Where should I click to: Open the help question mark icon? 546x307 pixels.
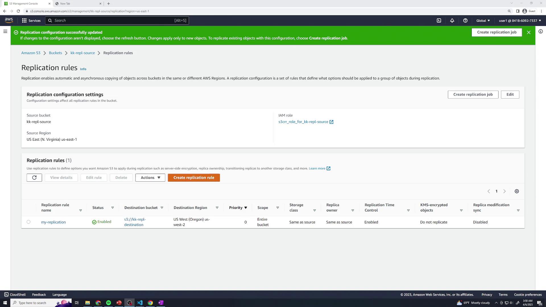(465, 20)
